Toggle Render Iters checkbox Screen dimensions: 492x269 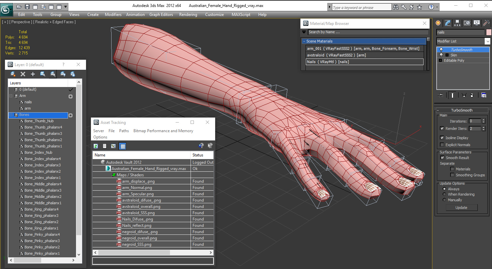pos(442,129)
